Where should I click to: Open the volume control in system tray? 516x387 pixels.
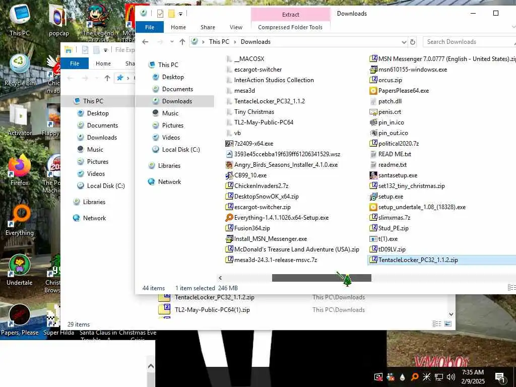(x=450, y=377)
